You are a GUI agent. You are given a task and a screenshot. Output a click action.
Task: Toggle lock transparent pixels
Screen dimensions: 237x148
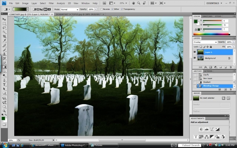click(x=201, y=47)
